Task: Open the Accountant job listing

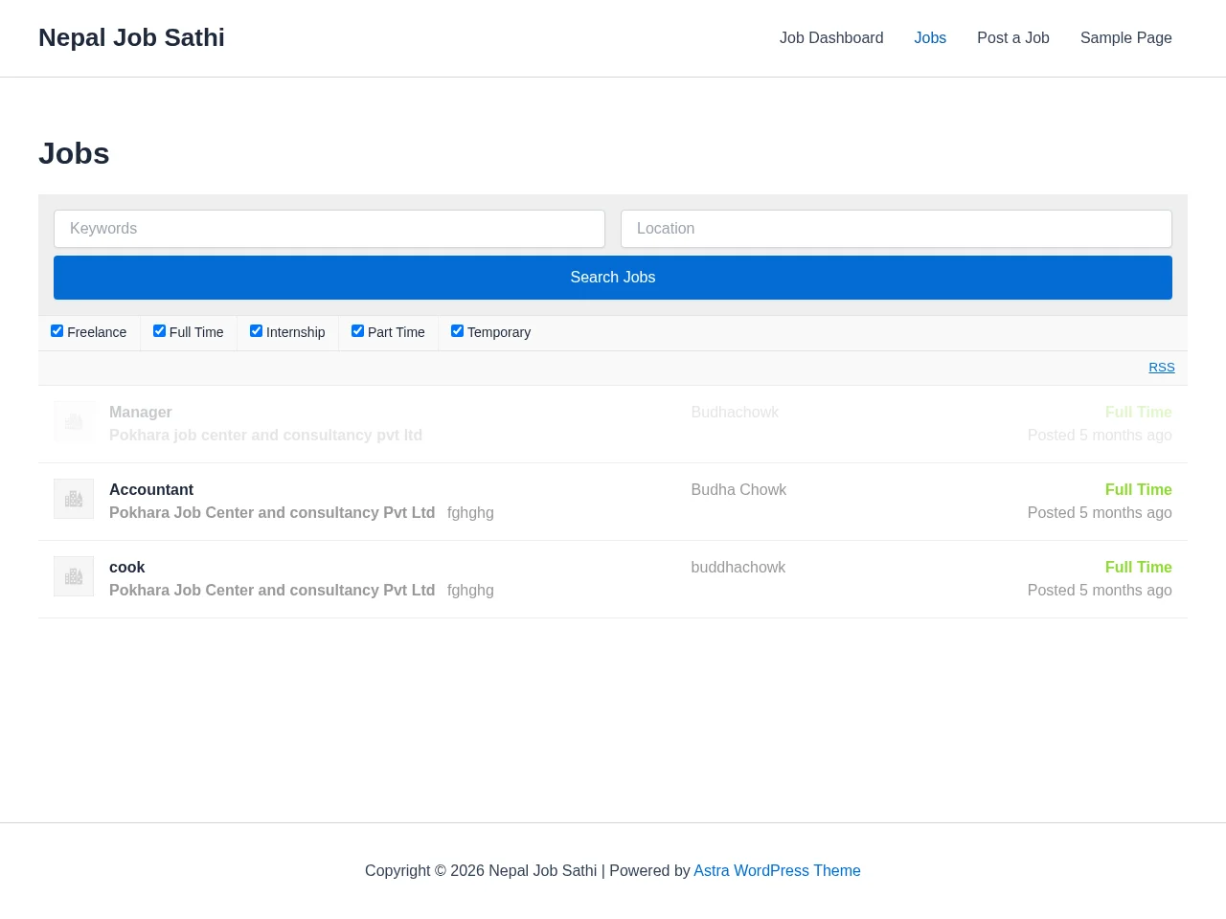Action: coord(613,502)
